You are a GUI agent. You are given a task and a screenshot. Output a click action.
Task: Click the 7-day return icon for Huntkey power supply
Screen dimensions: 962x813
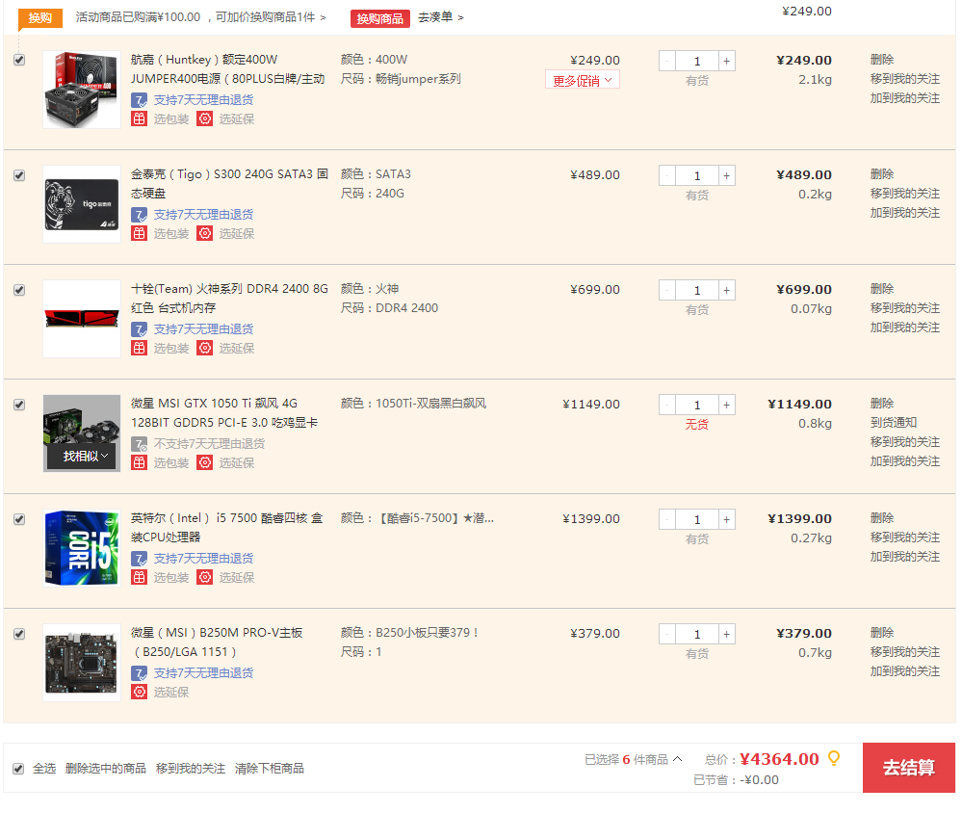140,100
